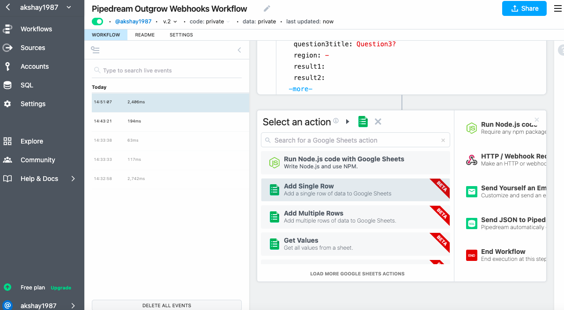Click the Free plan bolt icon

coord(7,287)
